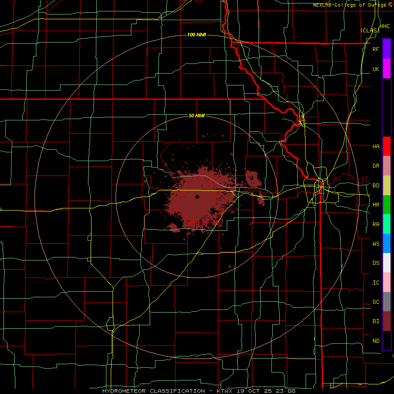Click the [CLAS] units label

click(370, 30)
